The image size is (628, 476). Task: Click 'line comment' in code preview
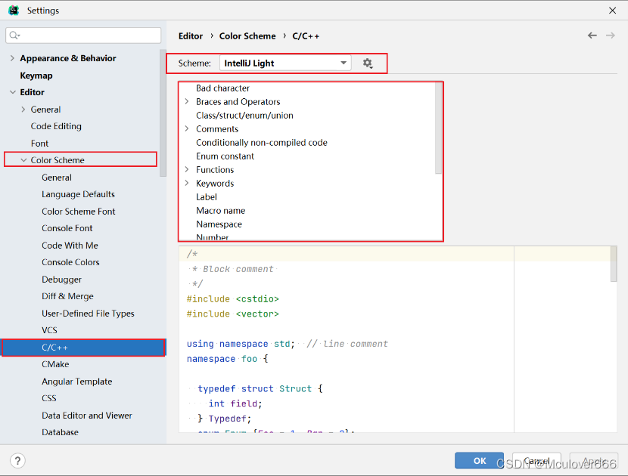(x=356, y=344)
